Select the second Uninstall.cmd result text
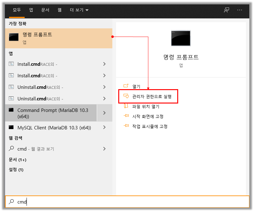254x212 pixels. click(40, 99)
